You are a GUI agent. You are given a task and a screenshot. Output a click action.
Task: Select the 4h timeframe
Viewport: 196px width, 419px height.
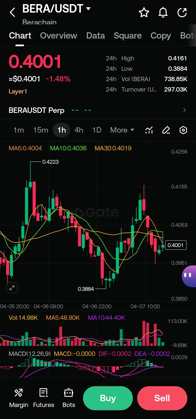pos(79,130)
